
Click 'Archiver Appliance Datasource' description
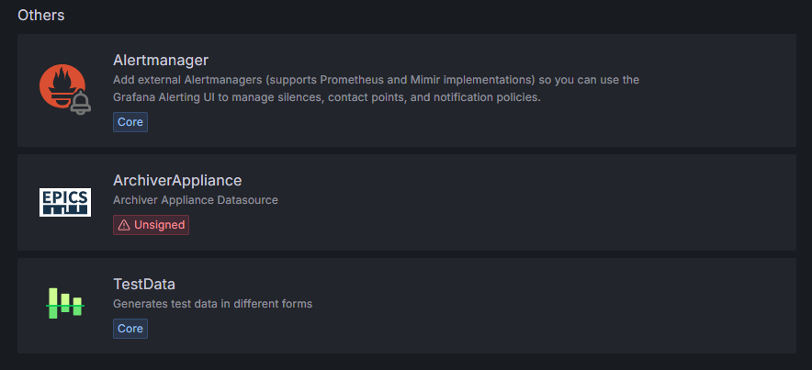pyautogui.click(x=195, y=199)
